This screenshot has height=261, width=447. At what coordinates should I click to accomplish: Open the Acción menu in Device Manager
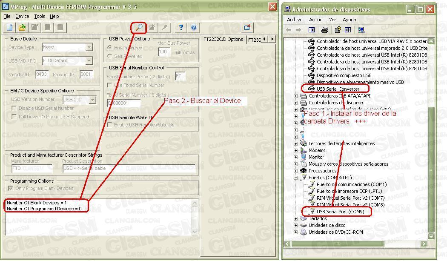point(315,20)
